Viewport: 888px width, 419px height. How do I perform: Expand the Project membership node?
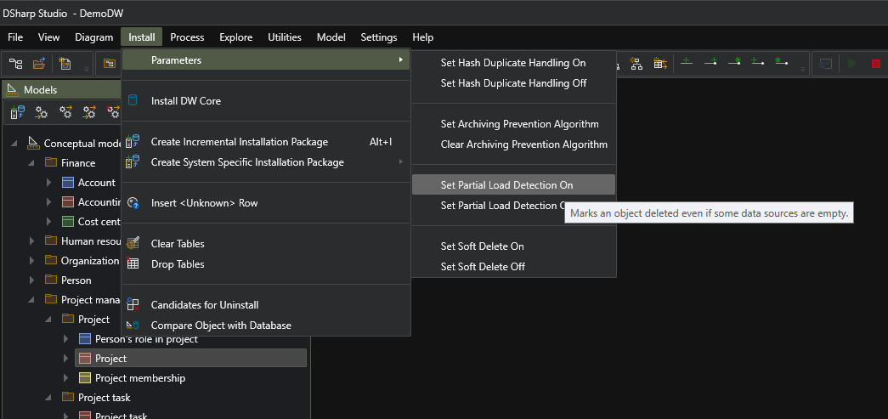(65, 378)
